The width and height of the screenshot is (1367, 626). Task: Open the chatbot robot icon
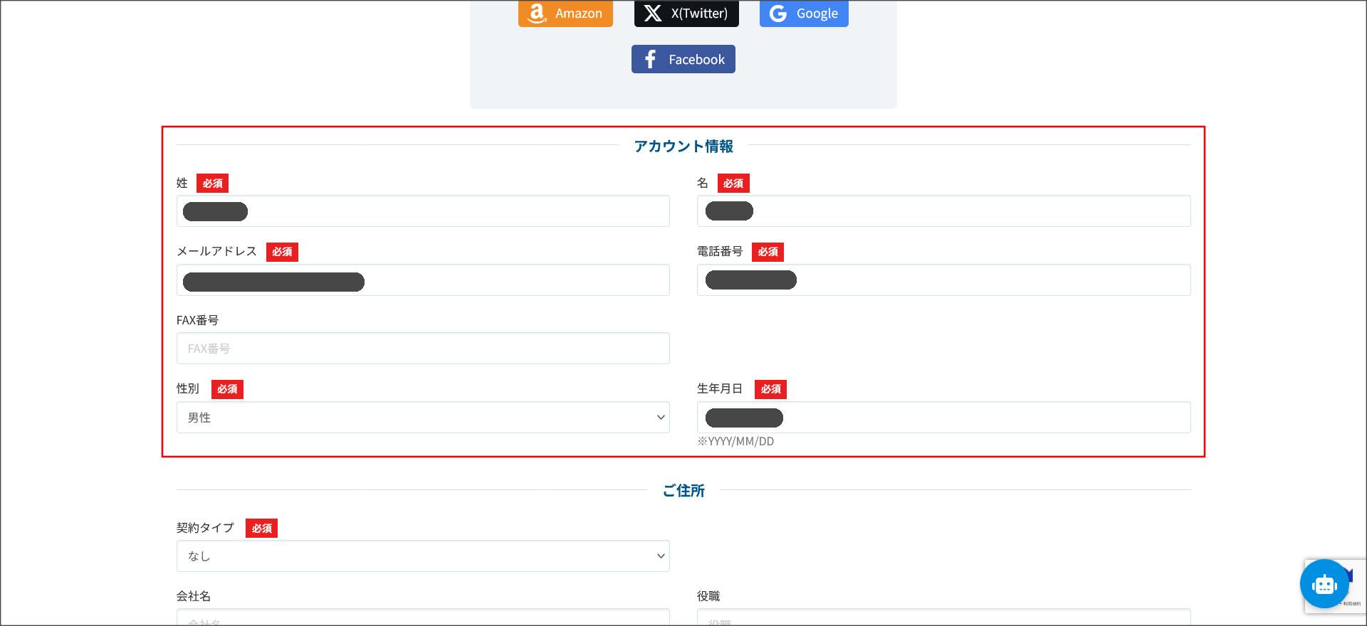(x=1324, y=585)
